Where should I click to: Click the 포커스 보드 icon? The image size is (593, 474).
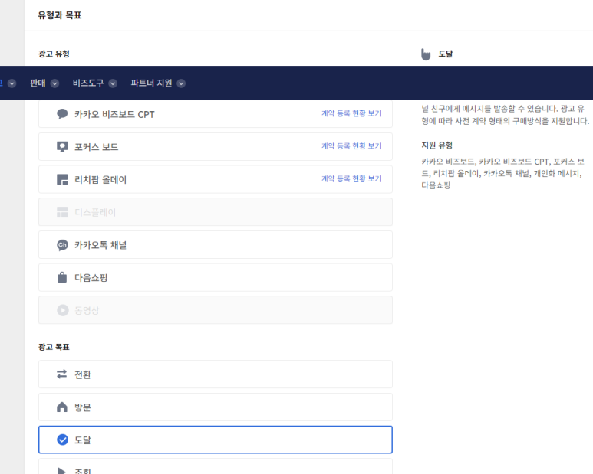(62, 147)
